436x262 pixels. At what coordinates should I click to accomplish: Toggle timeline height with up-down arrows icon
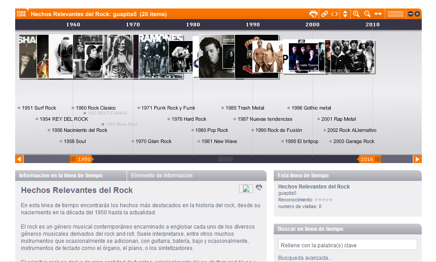(x=345, y=14)
